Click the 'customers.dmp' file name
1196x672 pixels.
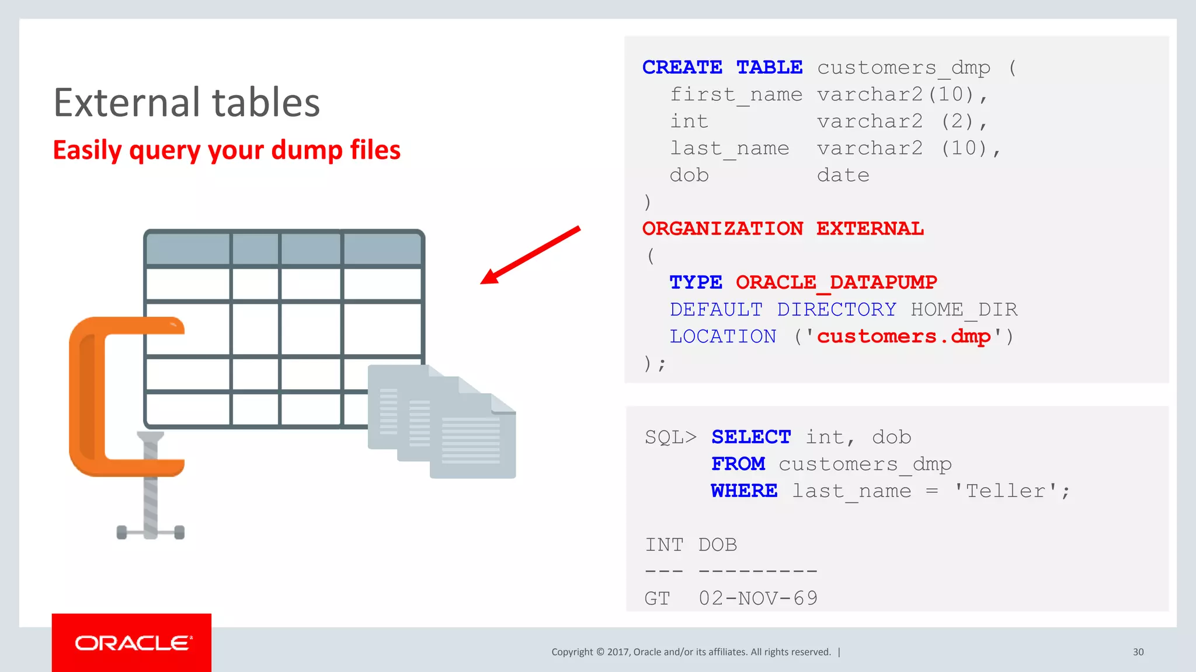coord(903,337)
